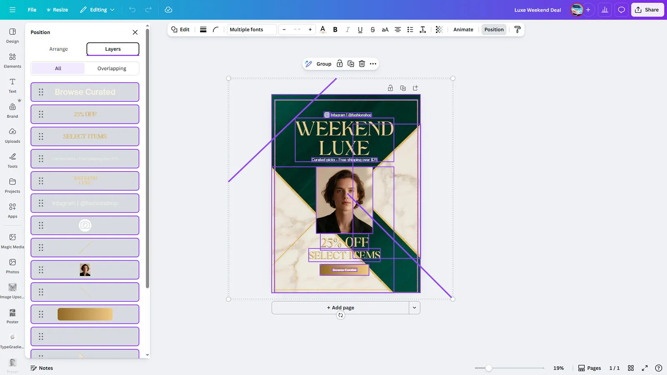This screenshot has width=667, height=375.
Task: Open Magic Media from sidebar
Action: point(13,241)
